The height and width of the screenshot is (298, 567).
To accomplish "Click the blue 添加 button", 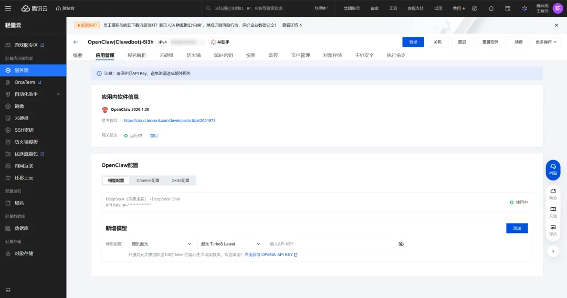I will [x=517, y=228].
